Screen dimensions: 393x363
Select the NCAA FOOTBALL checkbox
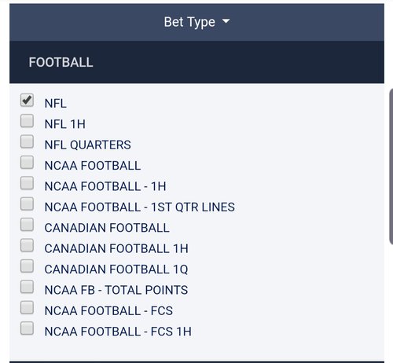click(27, 163)
